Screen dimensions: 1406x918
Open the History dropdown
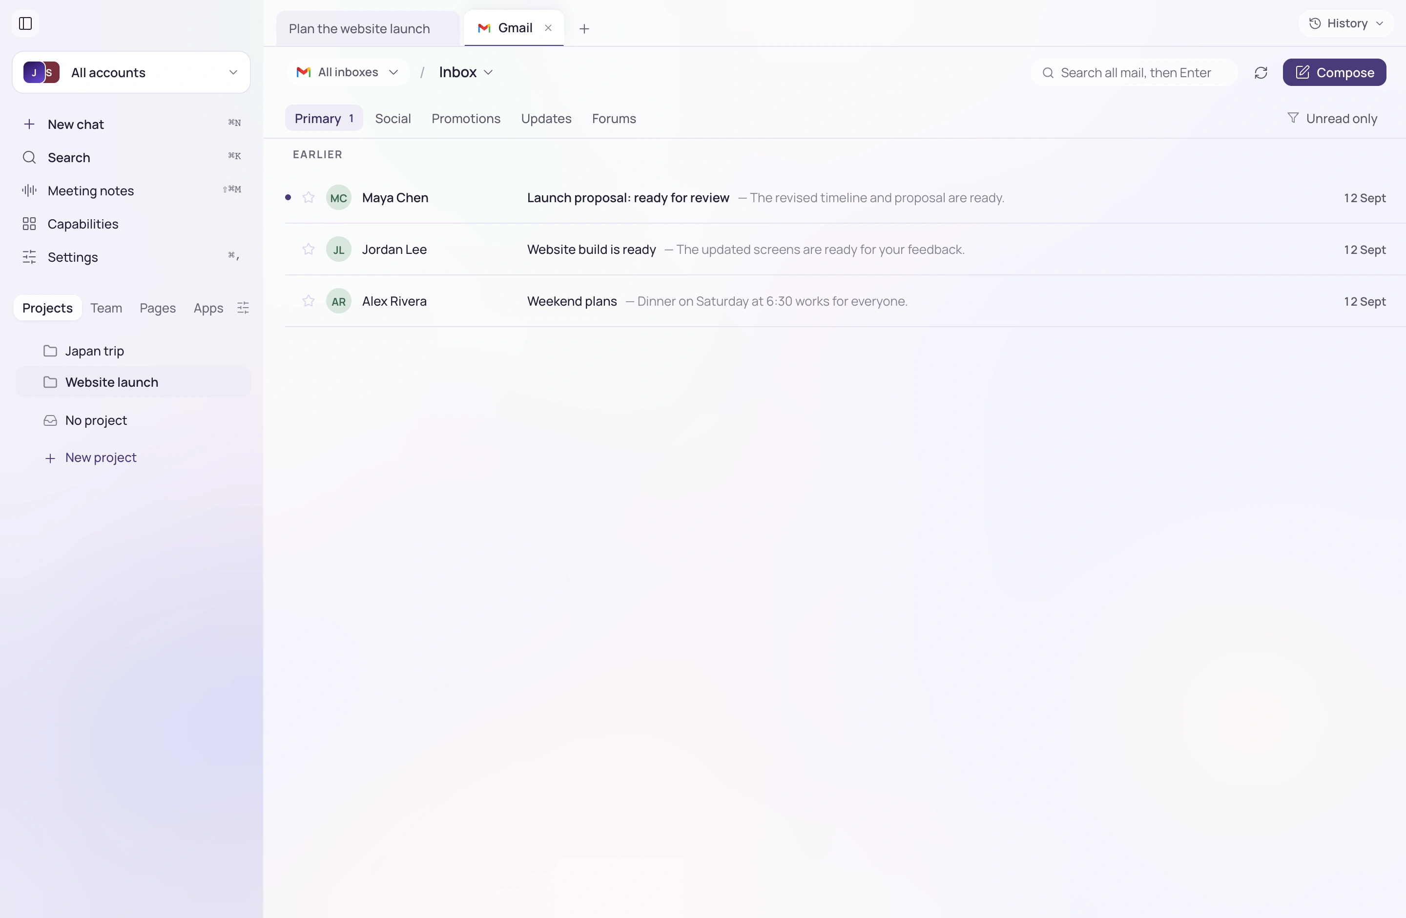pos(1346,23)
